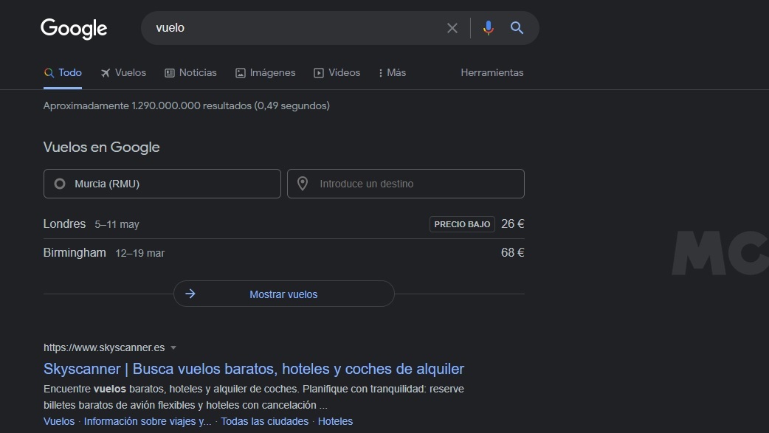This screenshot has width=769, height=433.
Task: Switch to the Noticias tab
Action: click(190, 72)
